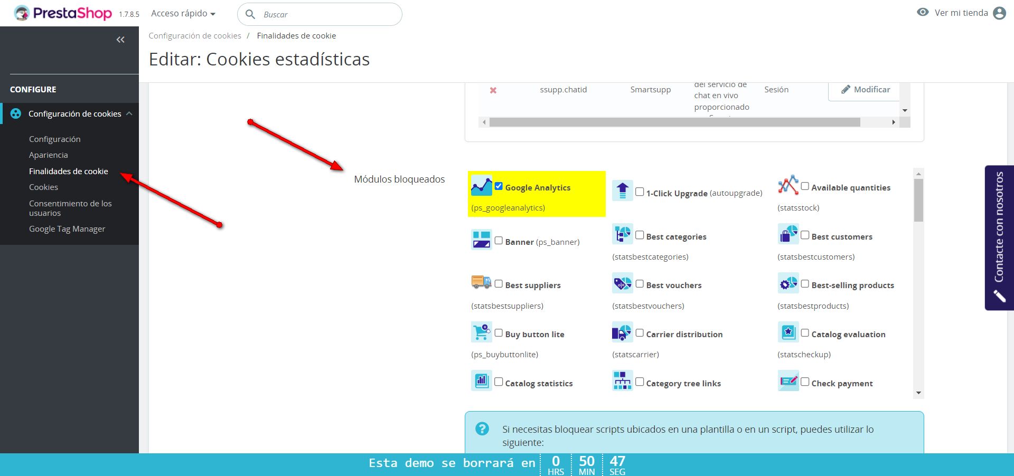Click the Best categories module icon
Image resolution: width=1014 pixels, height=476 pixels.
click(623, 234)
